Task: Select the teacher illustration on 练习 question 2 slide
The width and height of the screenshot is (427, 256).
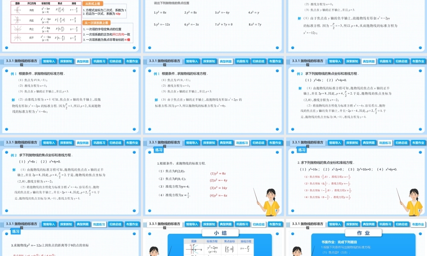Action: [411, 202]
